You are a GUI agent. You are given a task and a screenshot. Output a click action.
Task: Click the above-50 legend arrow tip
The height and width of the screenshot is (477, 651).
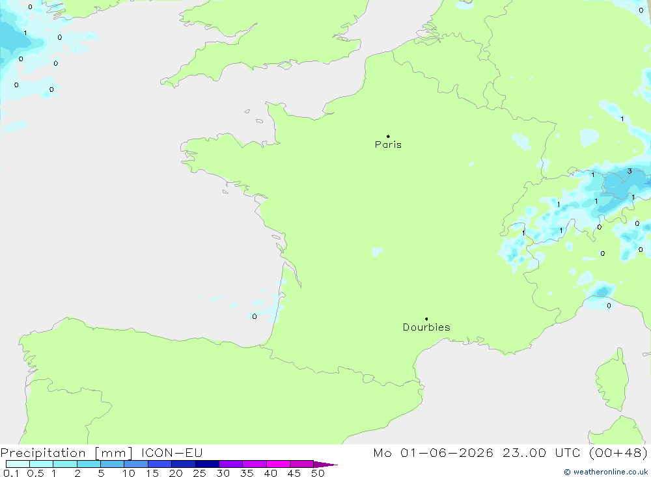tap(326, 464)
